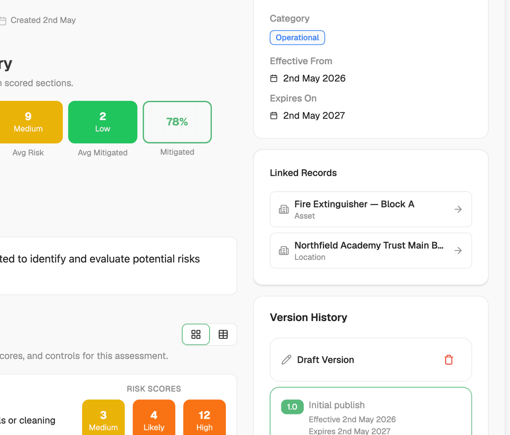Screen dimensions: 510x435
Task: Click the 'Version History' heading
Action: click(308, 317)
